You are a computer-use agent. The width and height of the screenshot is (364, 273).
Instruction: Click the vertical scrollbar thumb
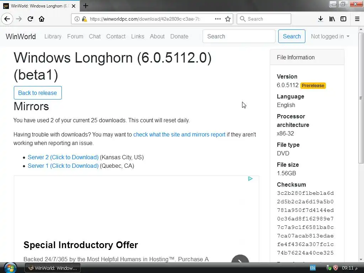[x=361, y=98]
